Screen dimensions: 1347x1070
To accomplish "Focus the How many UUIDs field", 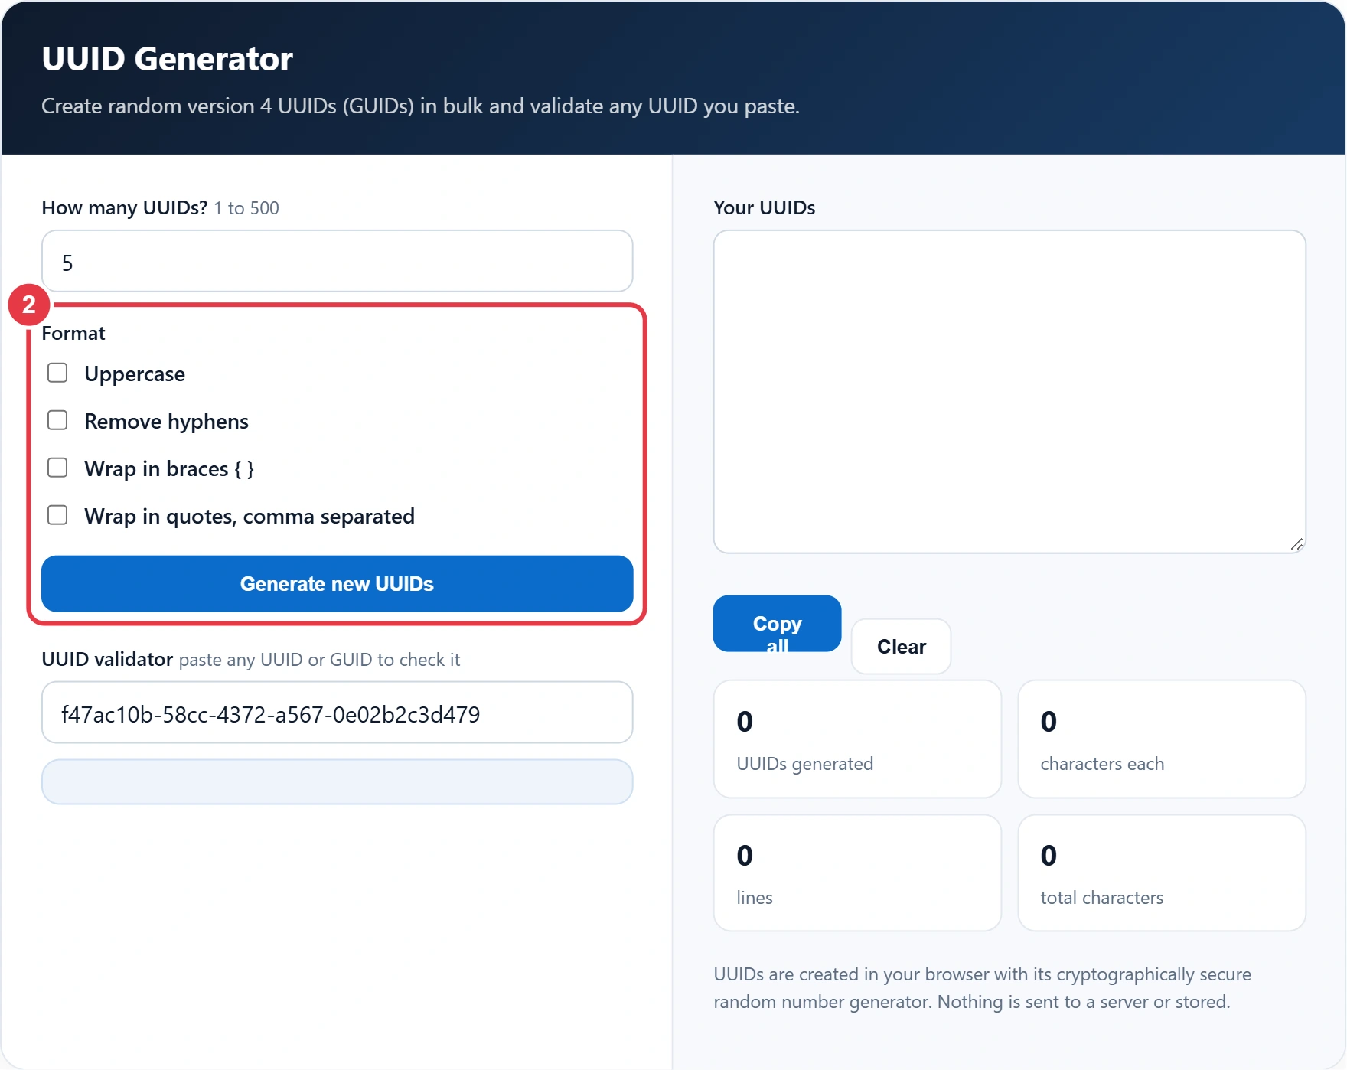I will click(x=337, y=262).
